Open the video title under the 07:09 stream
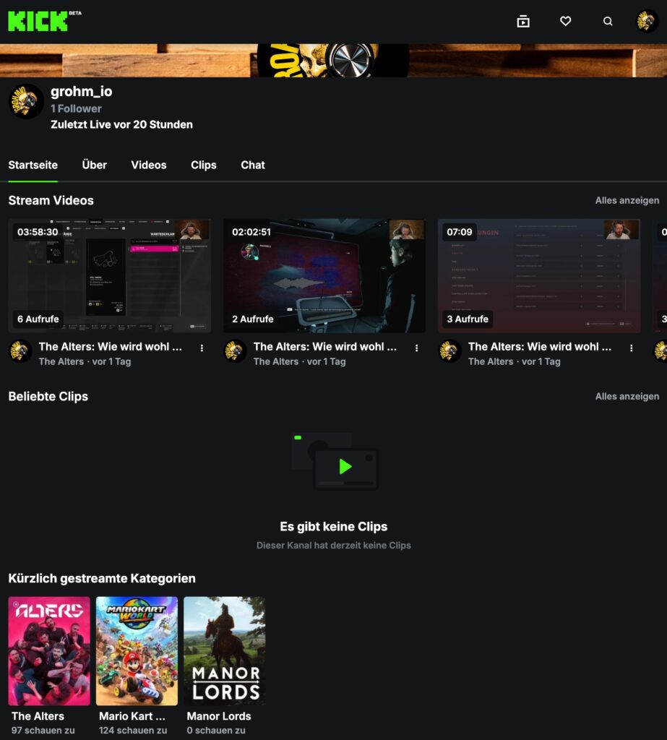 (x=540, y=347)
